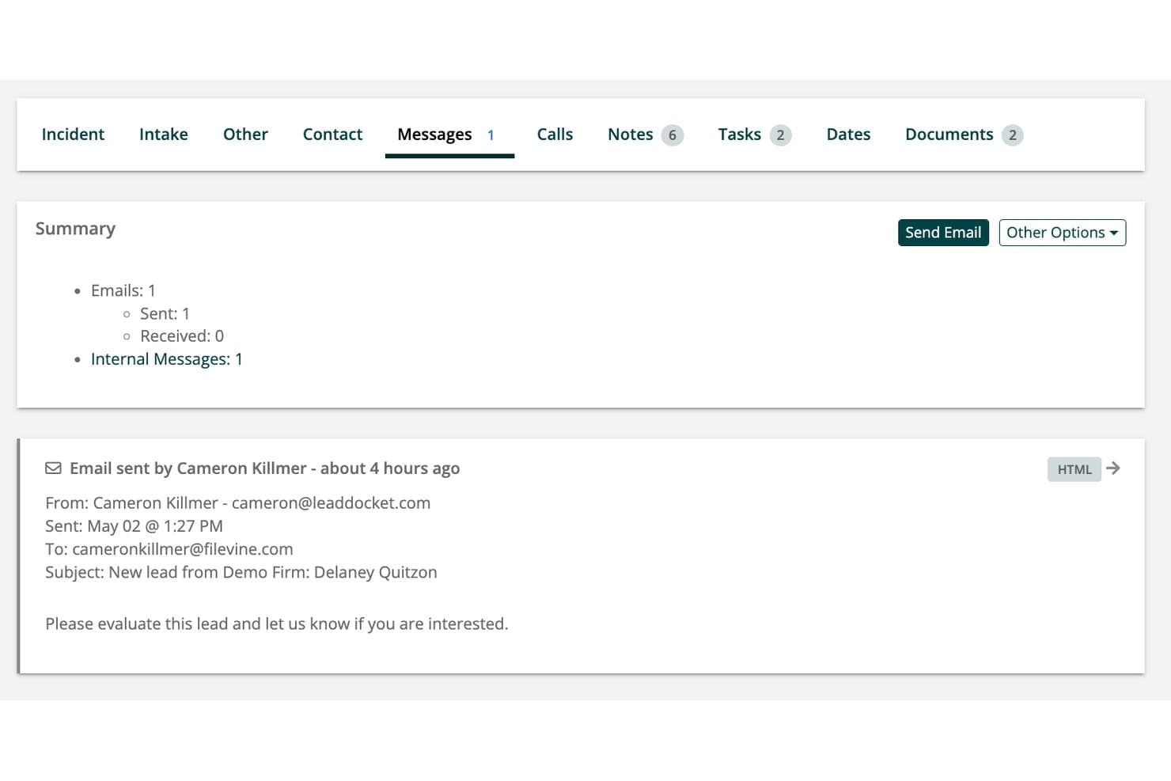Switch to the Dates tab
The height and width of the screenshot is (781, 1171).
click(x=848, y=135)
